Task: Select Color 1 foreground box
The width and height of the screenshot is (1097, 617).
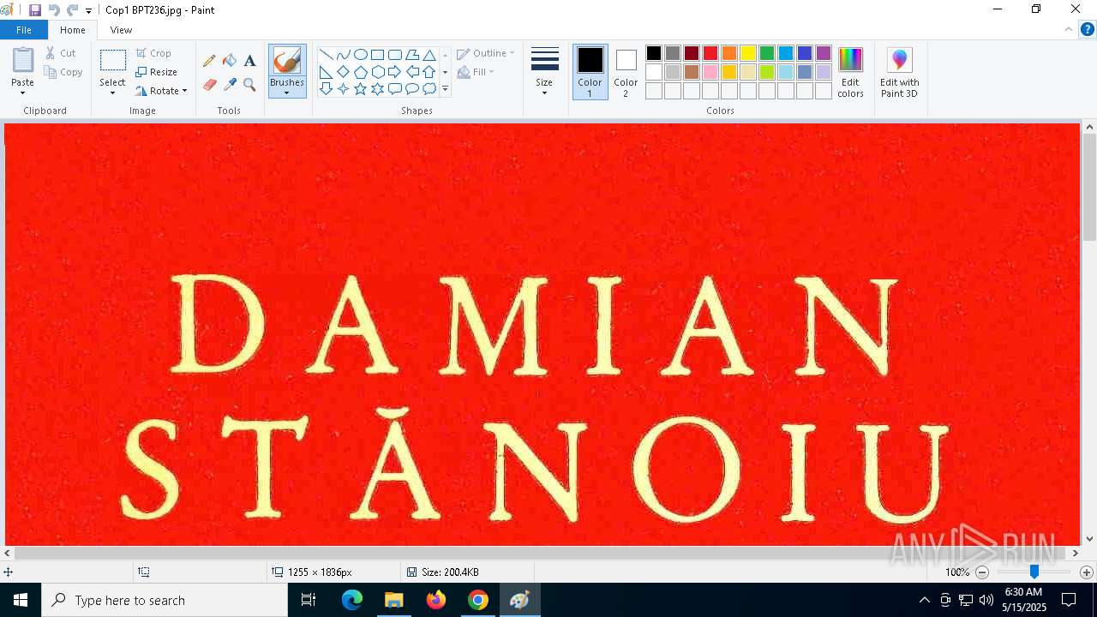Action: pyautogui.click(x=590, y=72)
